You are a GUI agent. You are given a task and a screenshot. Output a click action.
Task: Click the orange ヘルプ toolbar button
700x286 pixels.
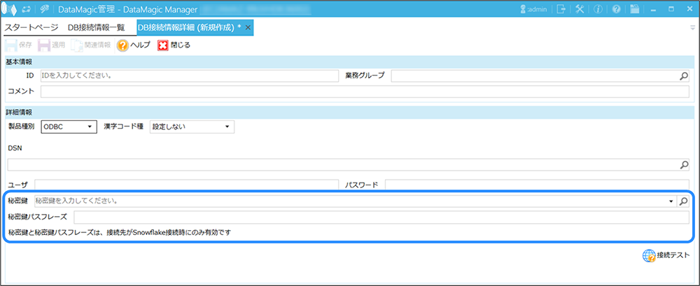(133, 45)
